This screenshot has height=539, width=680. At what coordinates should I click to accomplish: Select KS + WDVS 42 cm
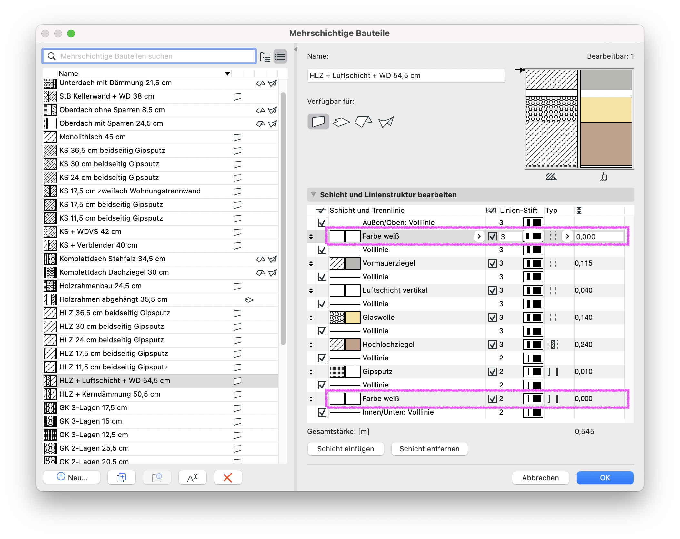160,232
